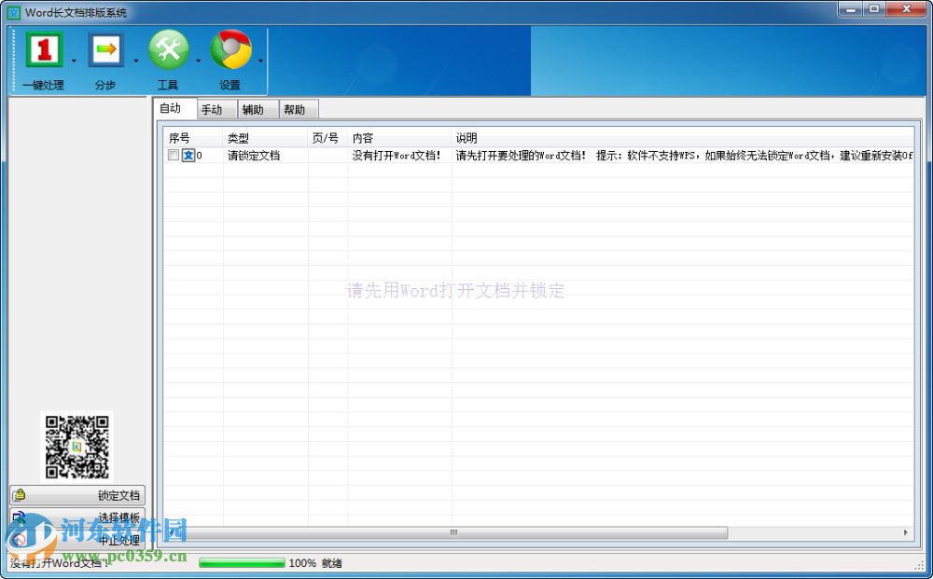Click the 设置 settings Chrome-style icon

(230, 49)
